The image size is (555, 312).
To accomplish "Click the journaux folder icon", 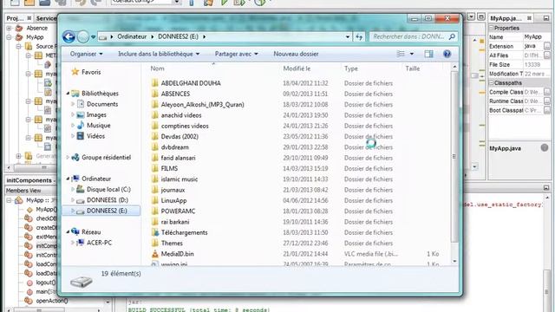I will [154, 190].
